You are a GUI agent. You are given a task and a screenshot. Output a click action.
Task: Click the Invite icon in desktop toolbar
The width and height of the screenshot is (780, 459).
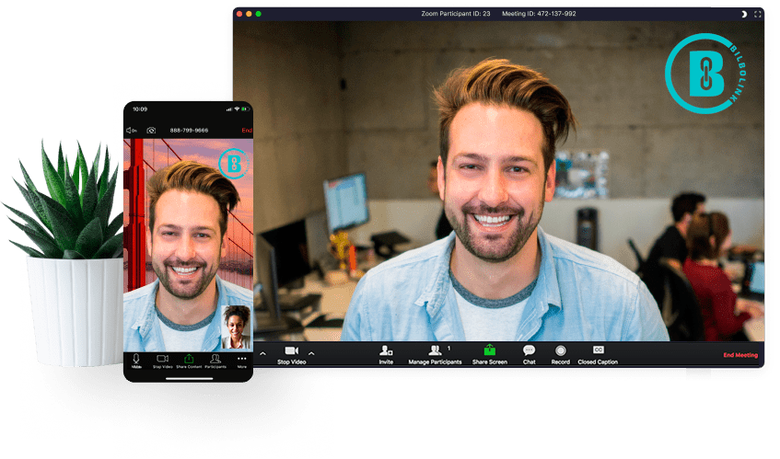click(x=386, y=351)
